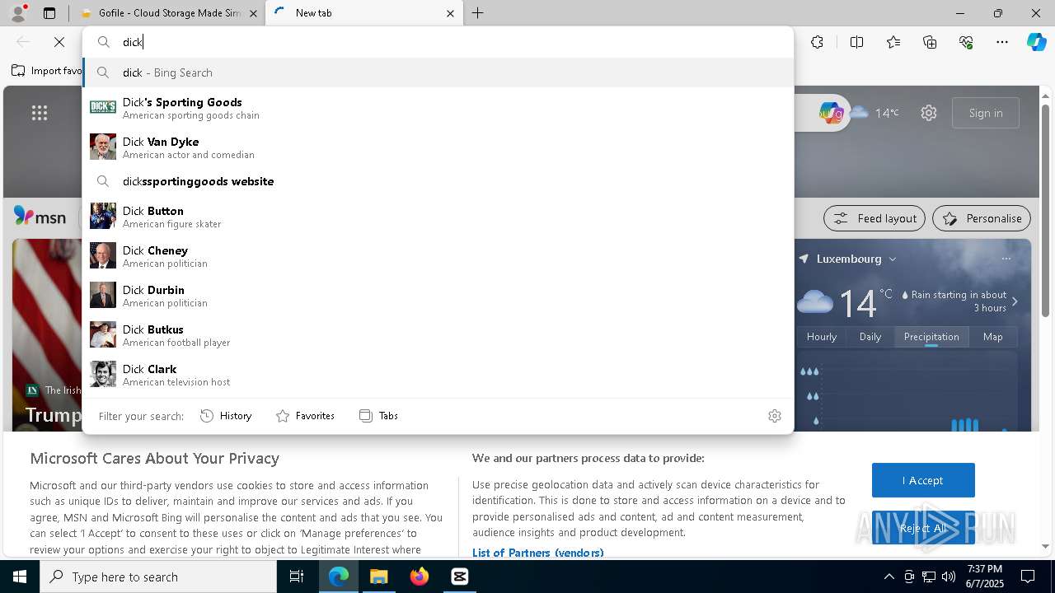1055x593 pixels.
Task: Switch weather card to Hourly tab
Action: [822, 337]
